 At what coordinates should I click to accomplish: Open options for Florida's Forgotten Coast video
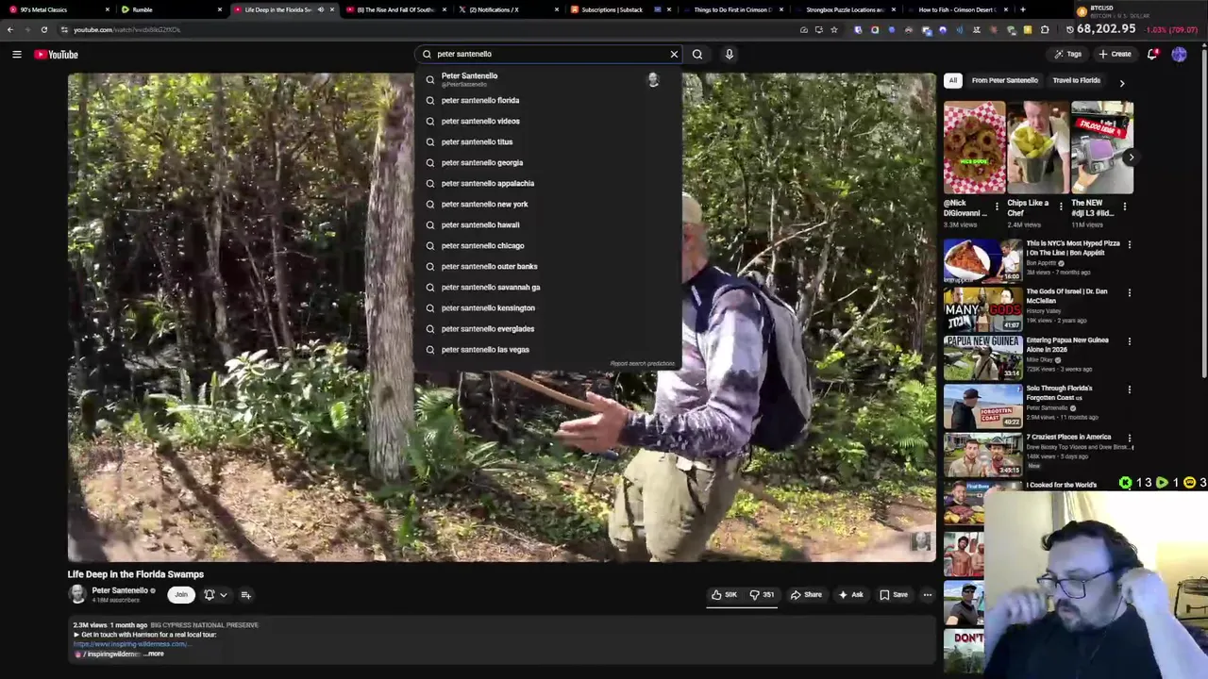(1129, 389)
